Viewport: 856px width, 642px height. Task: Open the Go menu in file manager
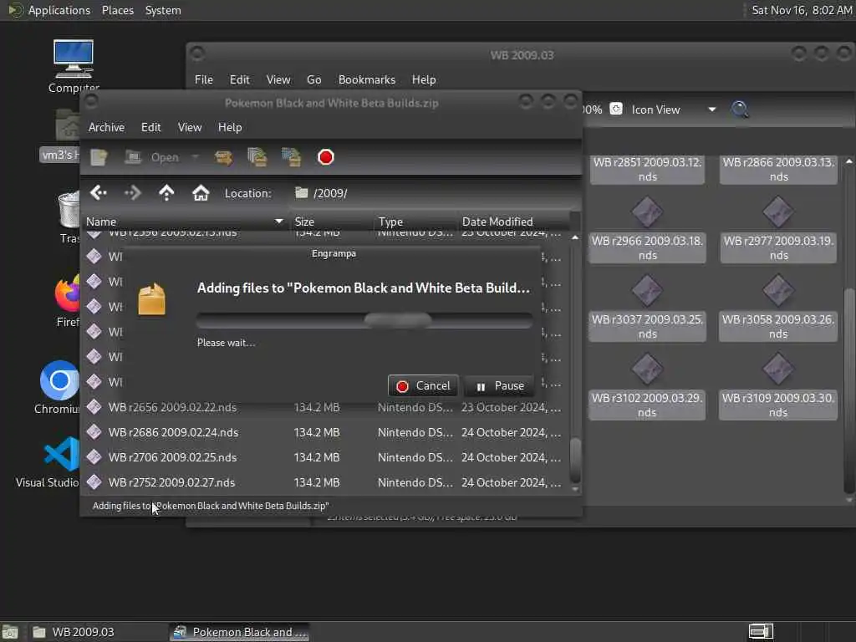tap(314, 79)
